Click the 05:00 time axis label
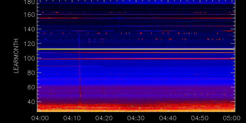 232,118
